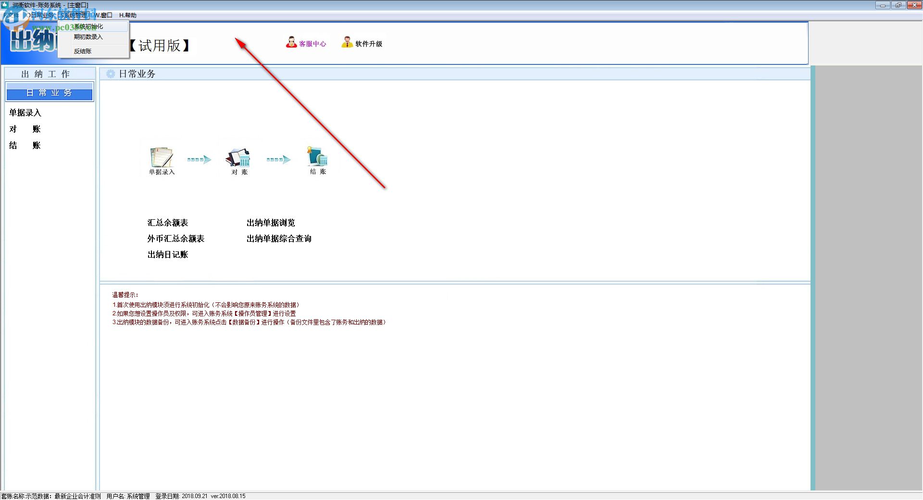Click the 套账名称 status bar entry
923x500 pixels.
(x=51, y=496)
